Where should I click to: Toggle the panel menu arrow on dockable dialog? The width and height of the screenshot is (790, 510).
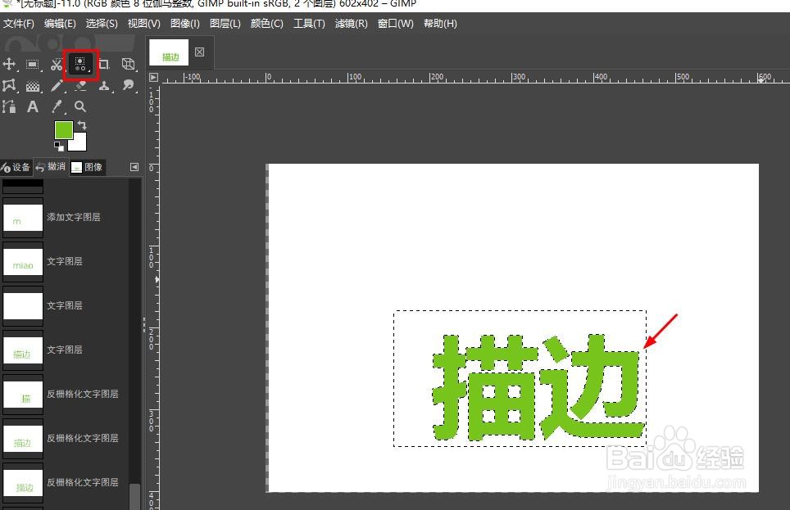[x=134, y=166]
